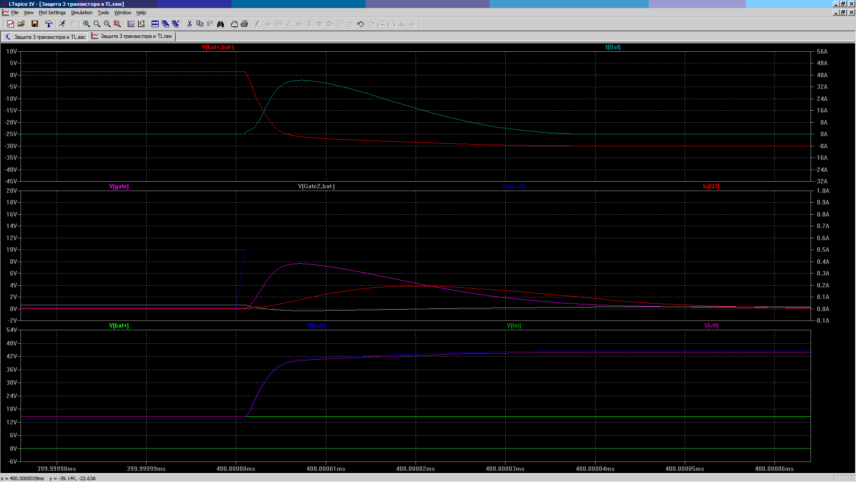Open the Plot Settings menu

click(52, 12)
